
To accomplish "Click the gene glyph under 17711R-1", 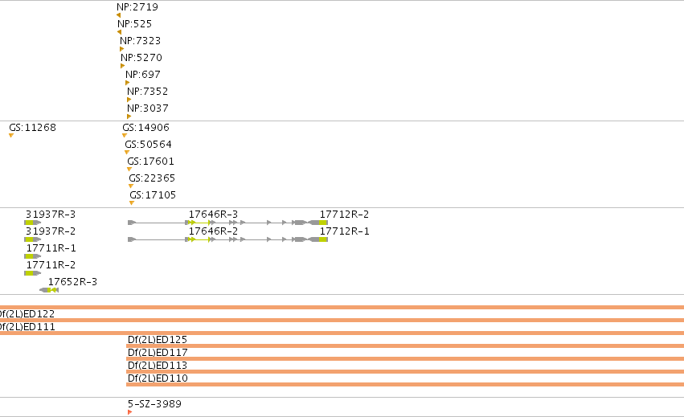I will coord(33,256).
